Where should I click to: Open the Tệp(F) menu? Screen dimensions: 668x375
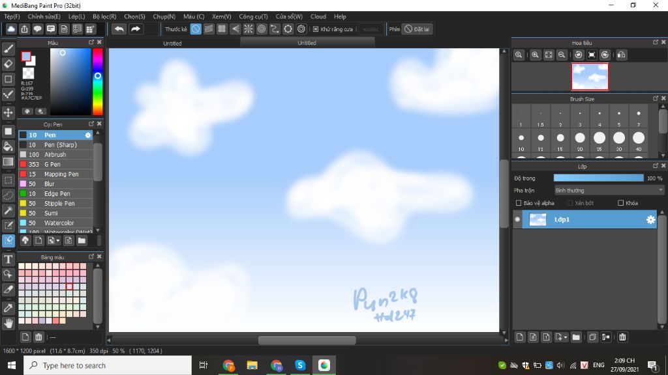[12, 16]
